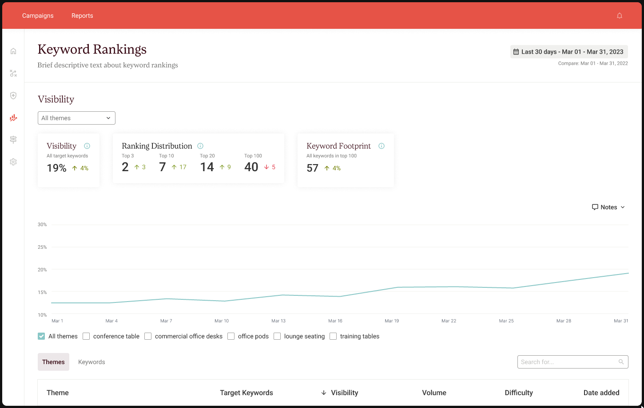Click the info icon beside Keyword Footprint

pos(382,146)
